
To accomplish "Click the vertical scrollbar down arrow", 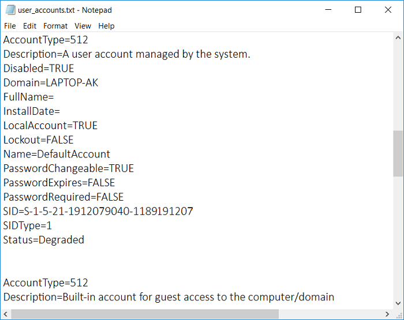I will coord(398,304).
